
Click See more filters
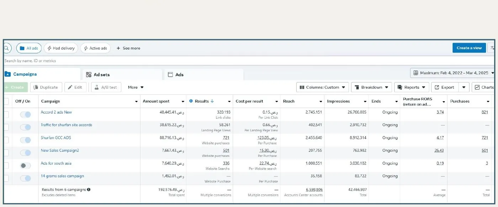(x=128, y=48)
